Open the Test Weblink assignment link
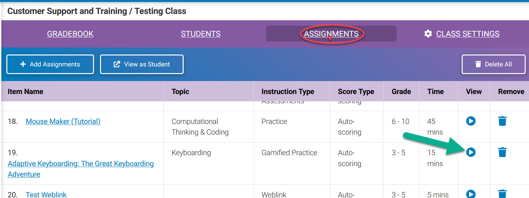The height and width of the screenshot is (198, 529). (46, 194)
